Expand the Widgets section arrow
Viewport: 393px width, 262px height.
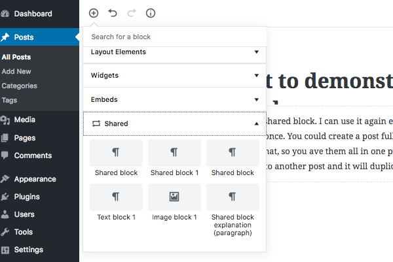point(256,75)
